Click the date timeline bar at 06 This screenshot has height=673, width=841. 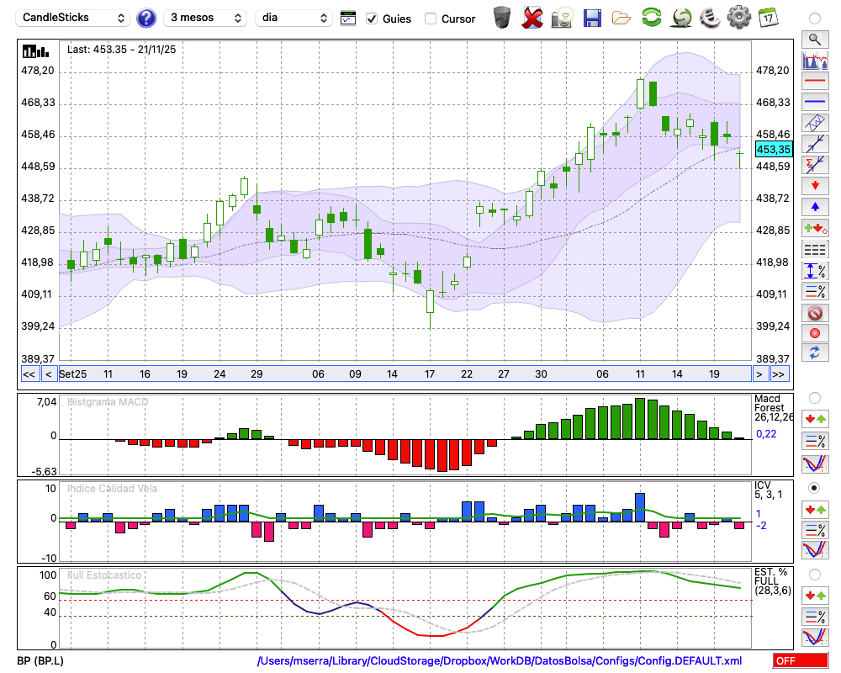point(318,374)
